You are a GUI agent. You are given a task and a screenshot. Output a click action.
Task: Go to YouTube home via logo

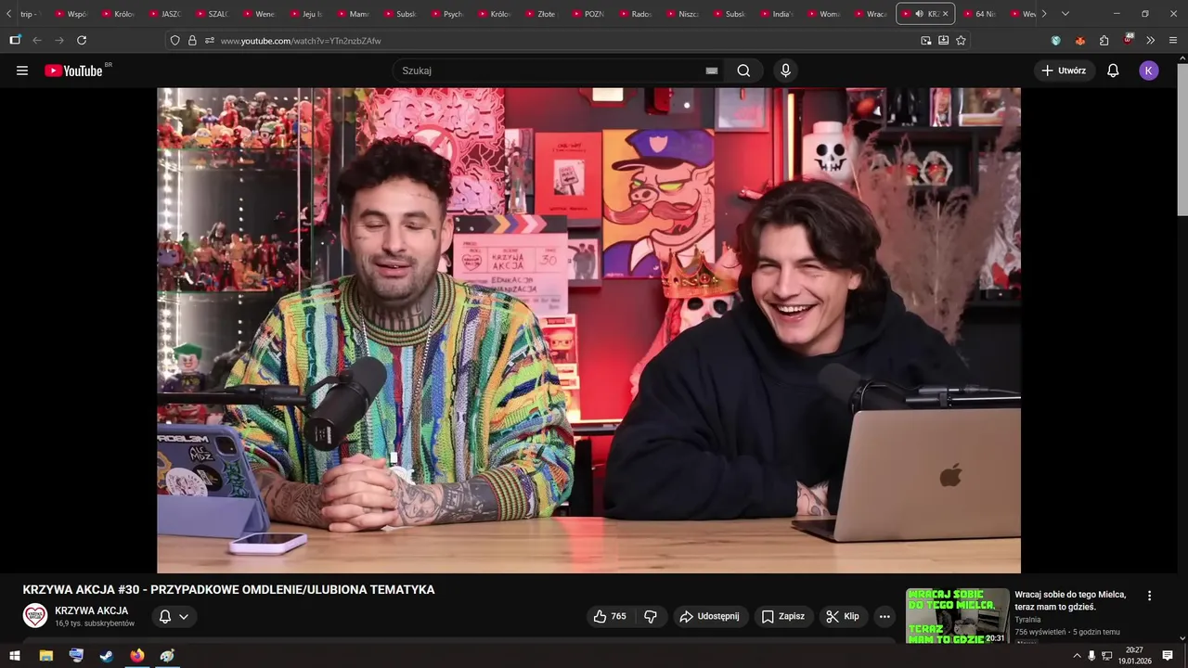[x=74, y=71]
